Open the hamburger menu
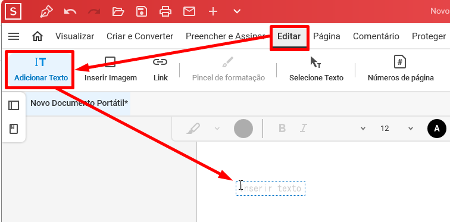This screenshot has height=222, width=450. tap(14, 36)
